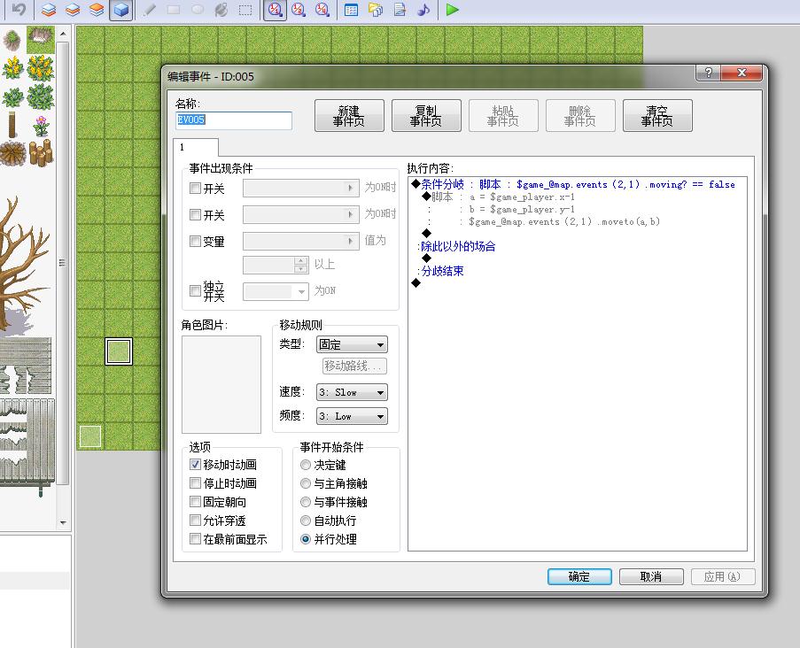Select 自动执行 autorun trigger
Viewport: 800px width, 648px height.
click(x=305, y=520)
